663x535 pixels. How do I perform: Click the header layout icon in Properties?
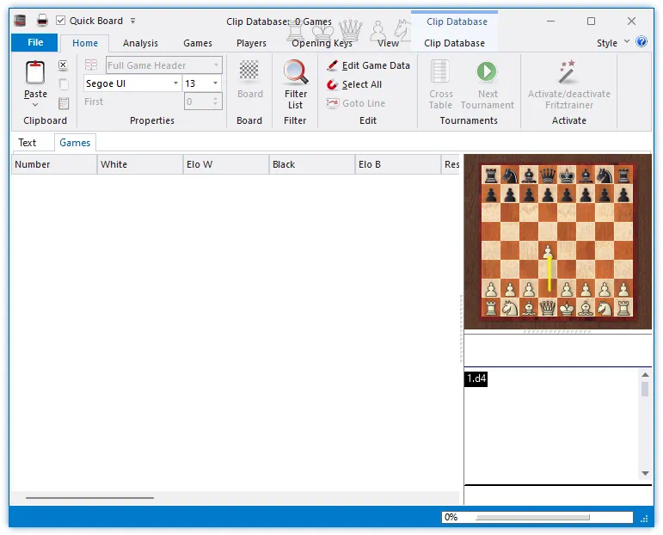[91, 65]
